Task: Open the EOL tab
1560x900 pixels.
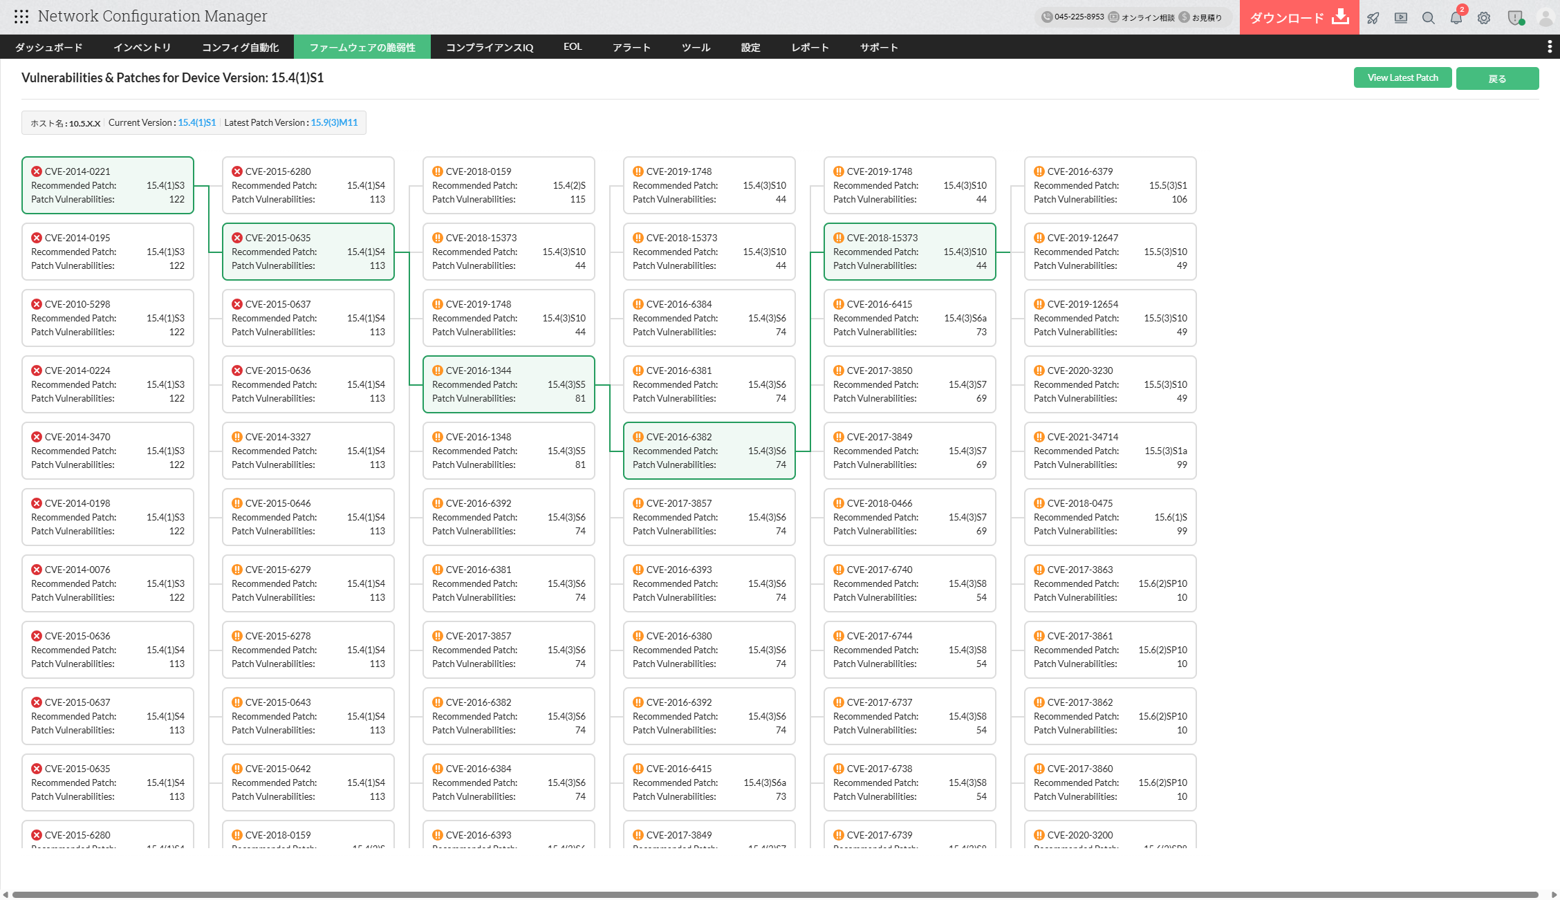Action: pyautogui.click(x=573, y=47)
